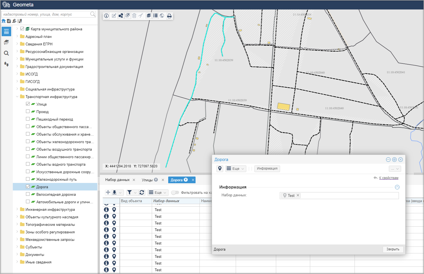Switch to the Улицы tab
Image resolution: width=424 pixels, height=274 pixels.
pos(147,180)
